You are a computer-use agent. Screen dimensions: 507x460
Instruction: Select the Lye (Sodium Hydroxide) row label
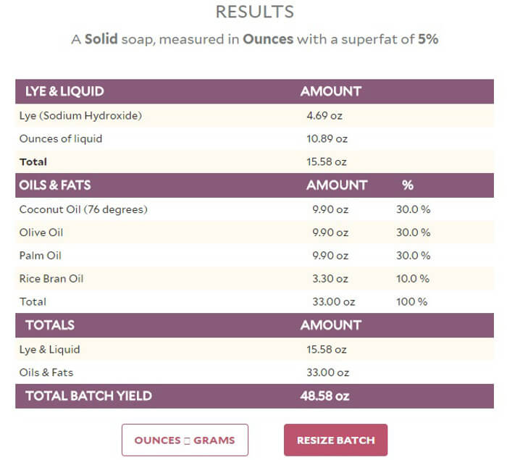click(80, 115)
